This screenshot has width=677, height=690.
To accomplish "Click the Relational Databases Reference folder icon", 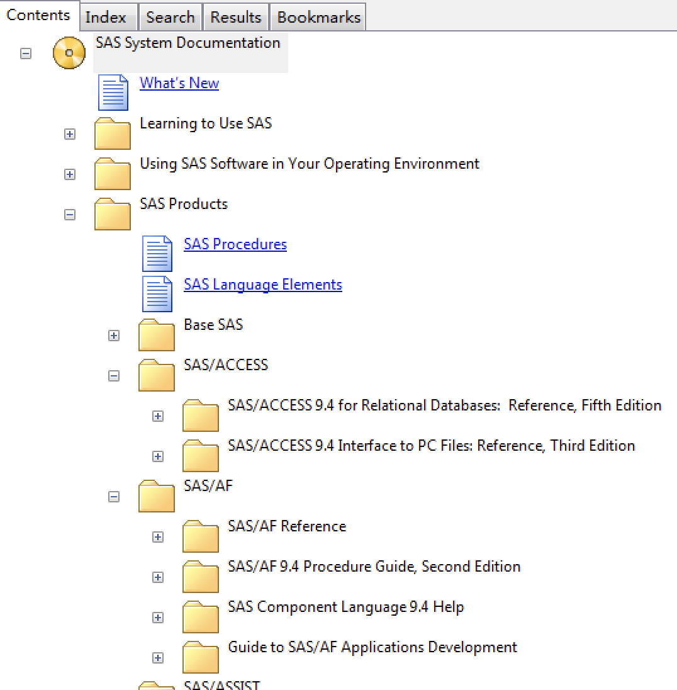I will tap(201, 416).
